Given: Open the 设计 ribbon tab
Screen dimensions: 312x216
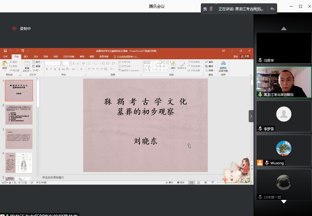Looking at the screenshot, I should coord(36,57).
